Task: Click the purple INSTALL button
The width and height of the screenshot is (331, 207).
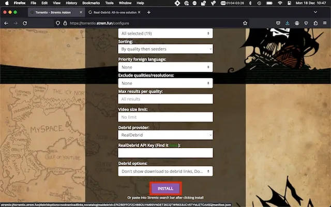Action: (x=165, y=188)
